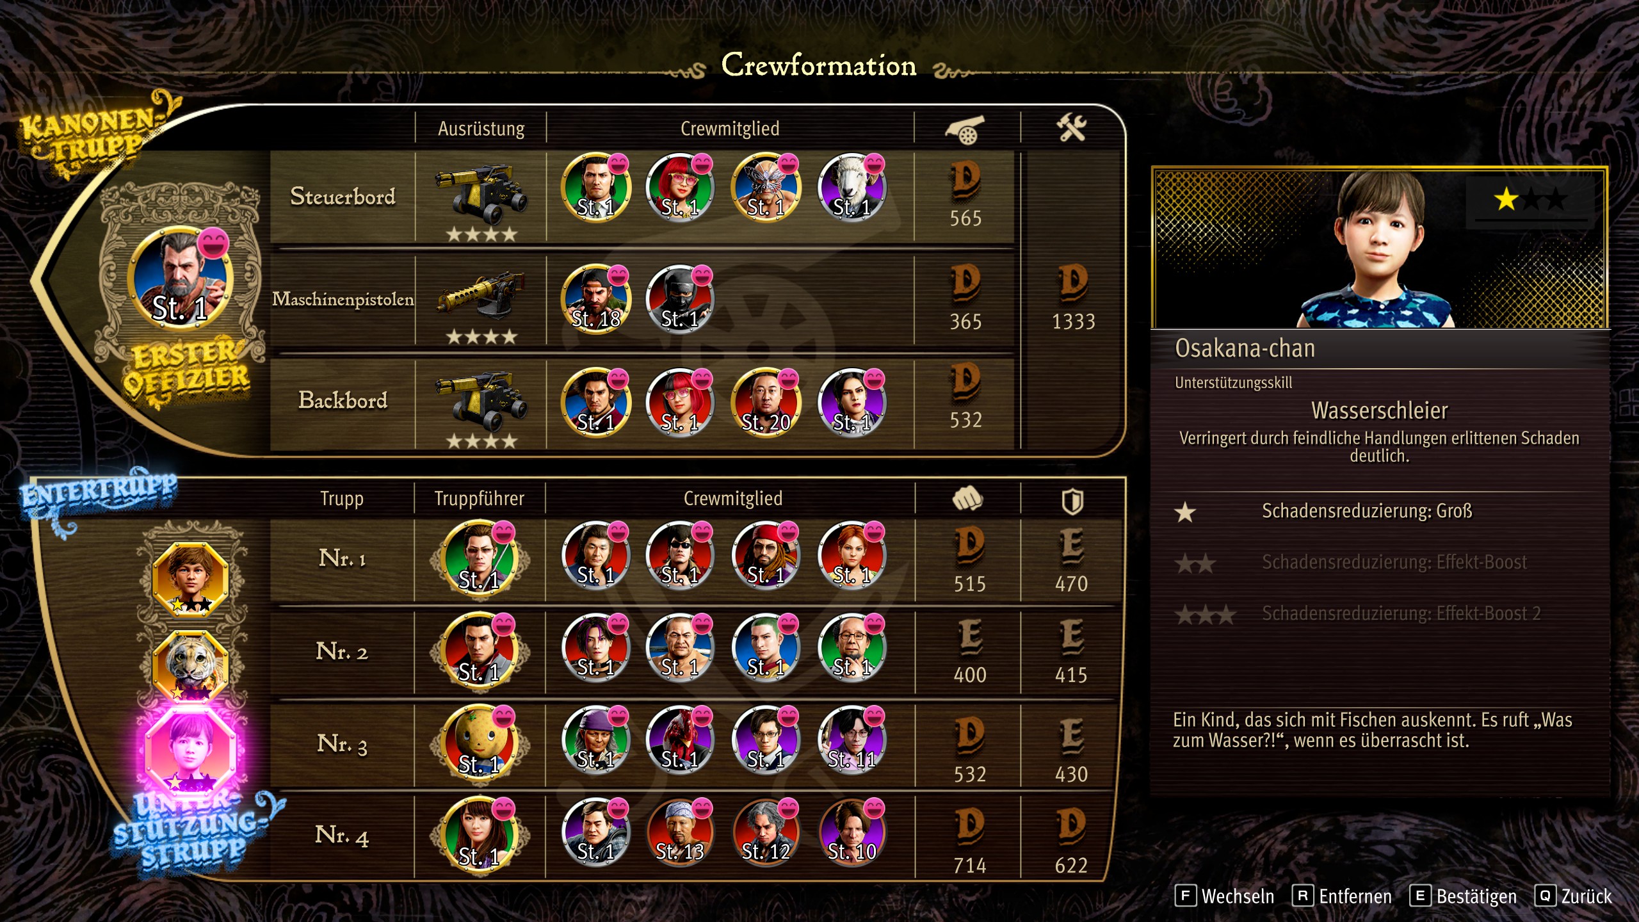Click the Bestätigen button
Image resolution: width=1639 pixels, height=922 pixels.
click(1464, 896)
